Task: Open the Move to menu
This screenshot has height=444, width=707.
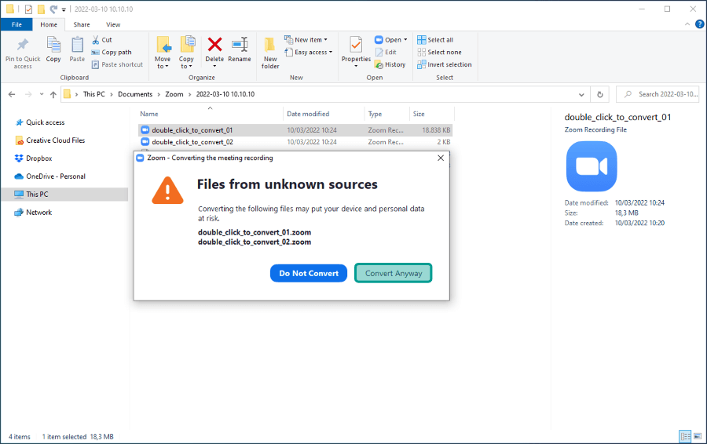Action: [163, 53]
